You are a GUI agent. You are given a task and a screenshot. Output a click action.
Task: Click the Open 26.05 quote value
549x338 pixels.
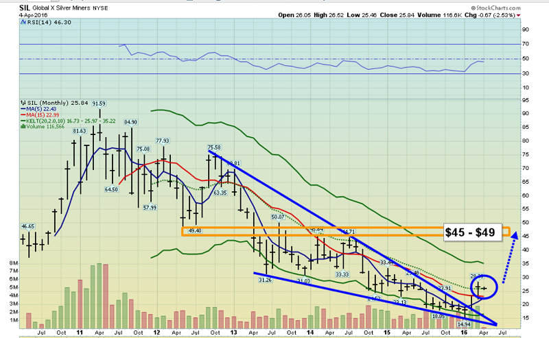point(294,15)
